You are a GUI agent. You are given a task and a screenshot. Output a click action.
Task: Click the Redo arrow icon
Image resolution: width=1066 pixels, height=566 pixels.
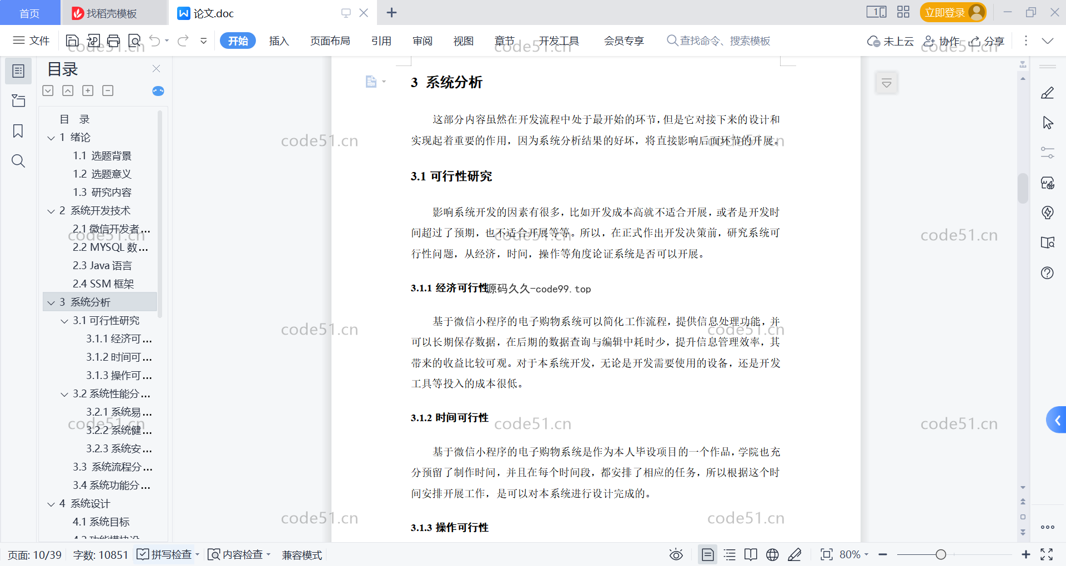tap(183, 41)
